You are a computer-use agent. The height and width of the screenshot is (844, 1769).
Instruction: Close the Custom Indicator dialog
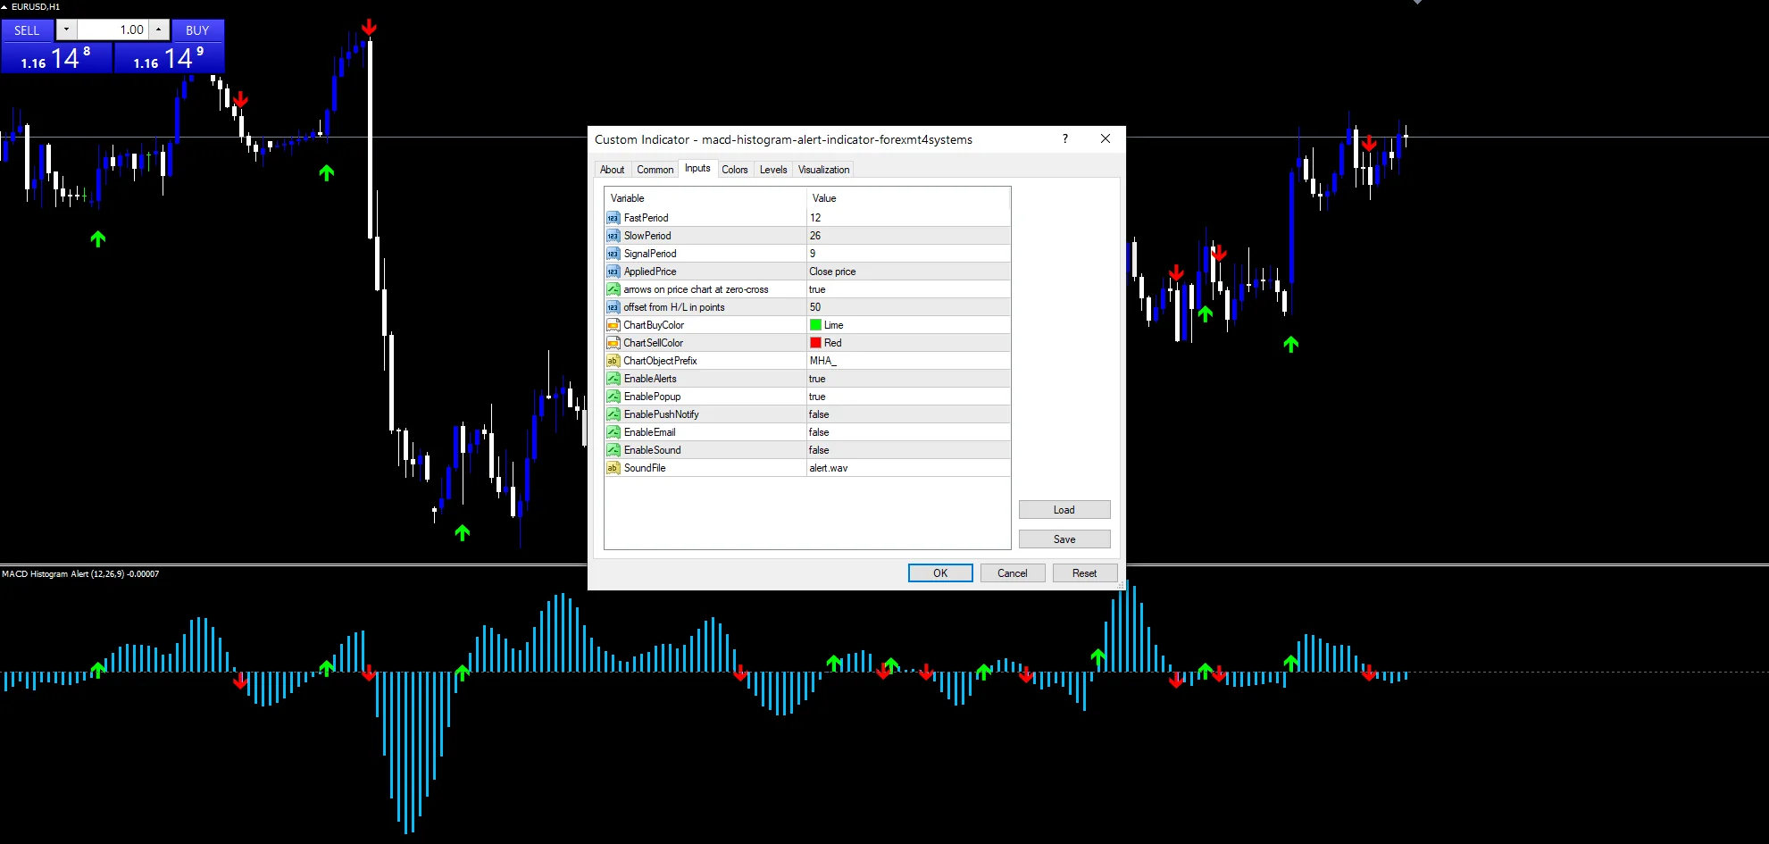1106,139
